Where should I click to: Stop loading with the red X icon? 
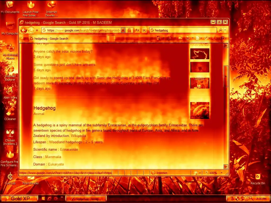[144, 30]
